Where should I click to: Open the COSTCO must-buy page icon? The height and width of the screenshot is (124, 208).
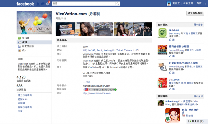click(x=162, y=67)
